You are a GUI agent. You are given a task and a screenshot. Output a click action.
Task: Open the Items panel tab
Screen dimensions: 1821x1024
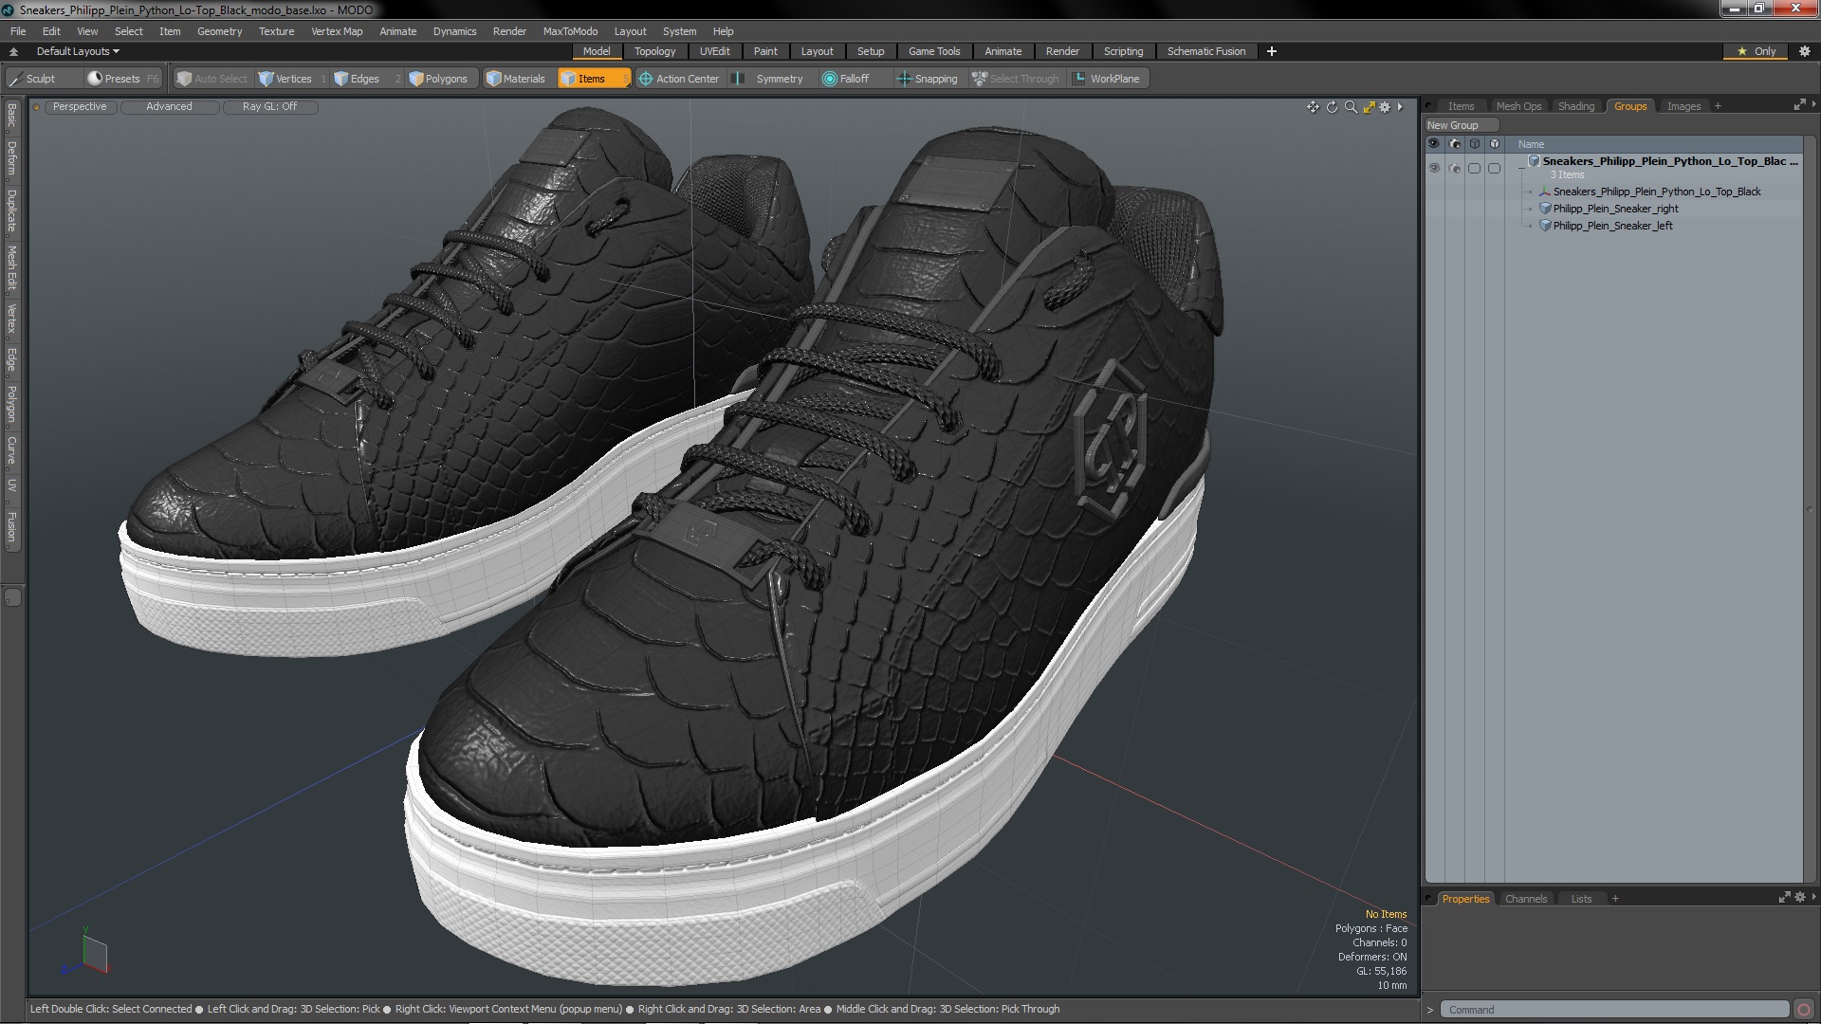coord(1461,106)
